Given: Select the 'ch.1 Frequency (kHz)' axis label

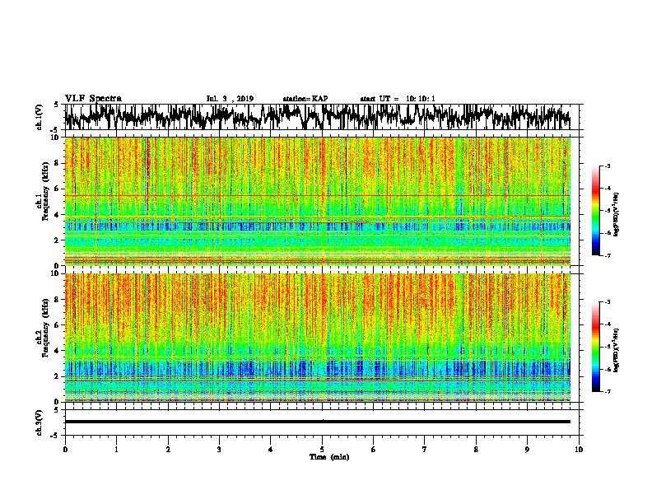Looking at the screenshot, I should pyautogui.click(x=42, y=191).
